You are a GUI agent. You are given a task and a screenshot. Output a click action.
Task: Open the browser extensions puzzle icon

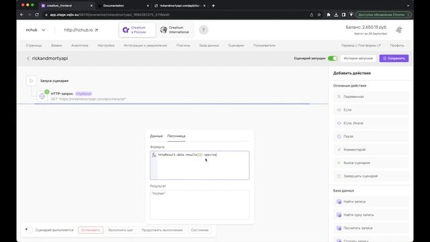[x=329, y=15]
